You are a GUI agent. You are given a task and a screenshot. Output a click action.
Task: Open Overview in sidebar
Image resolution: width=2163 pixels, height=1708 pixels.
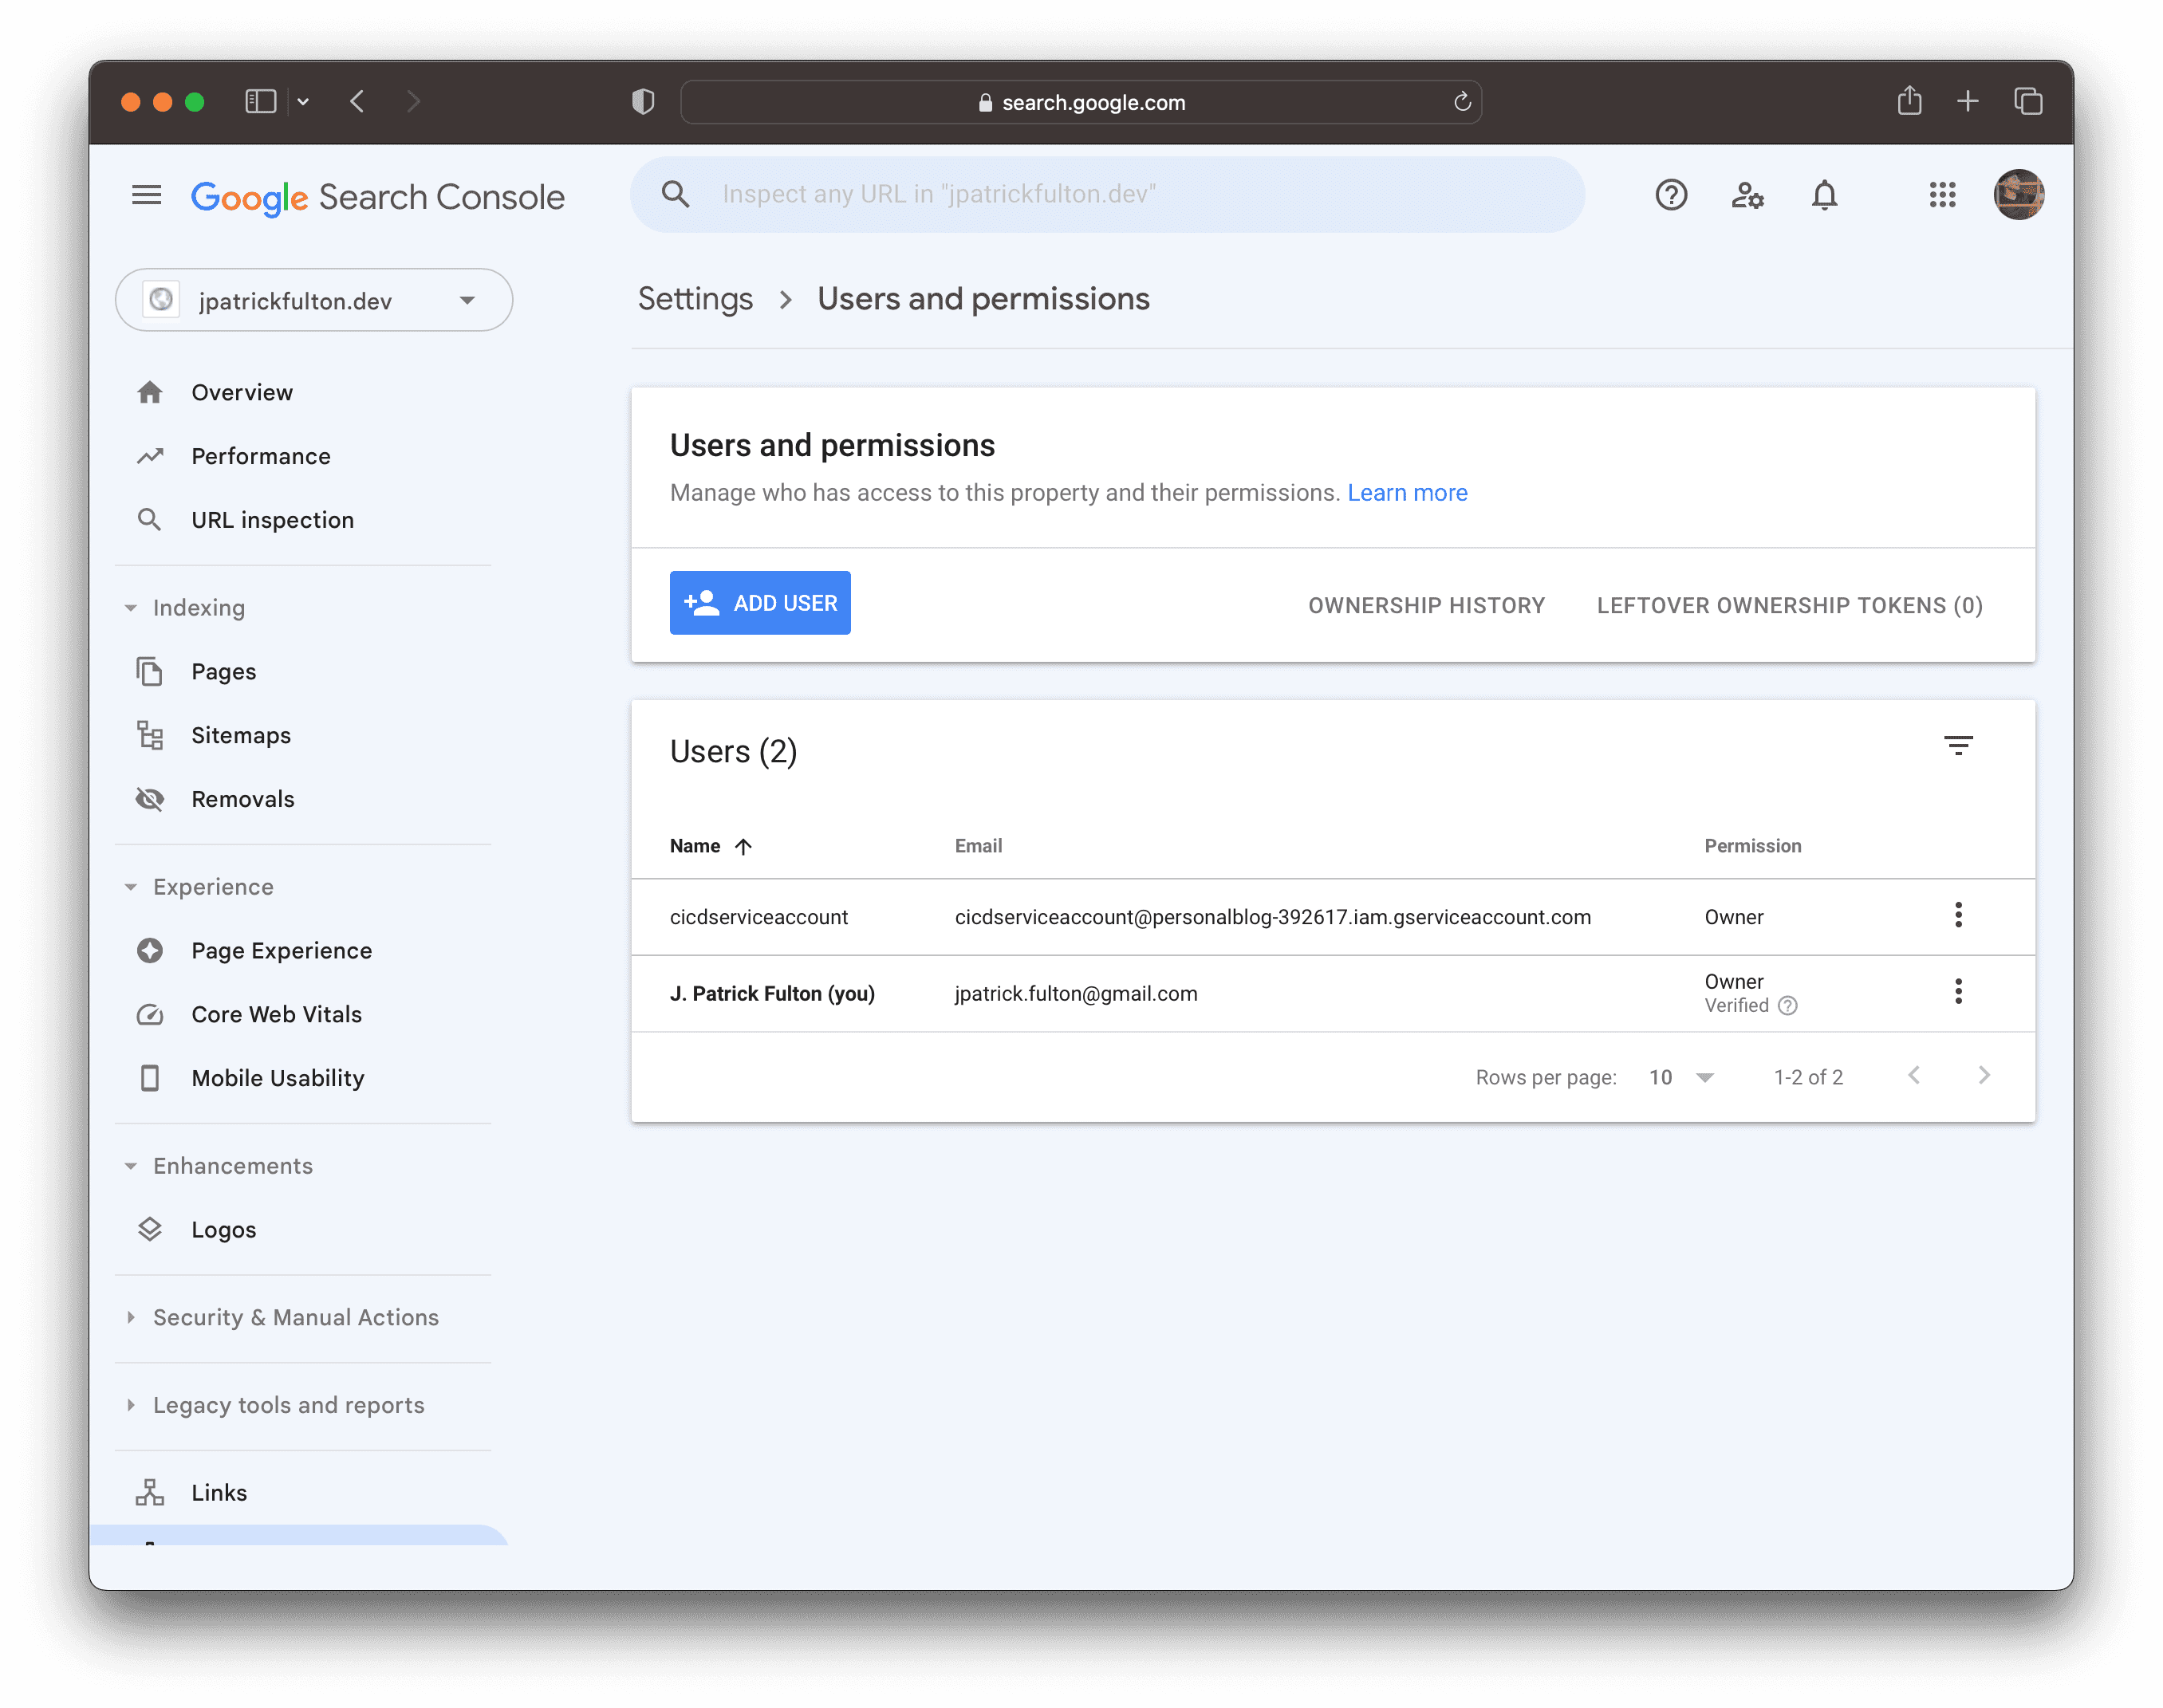242,392
